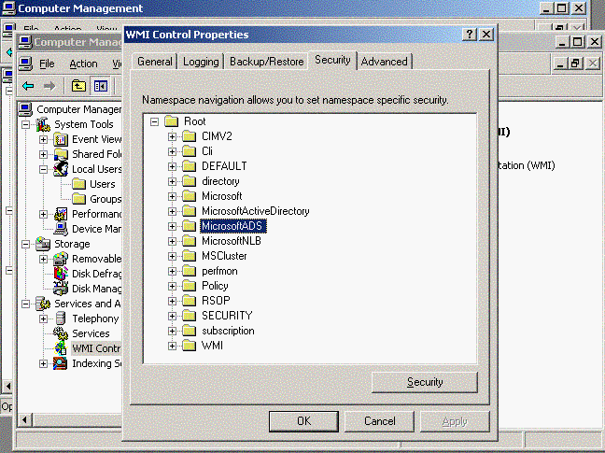Click the Storage icon in tree
Screen dimensions: 605x453
pos(43,244)
